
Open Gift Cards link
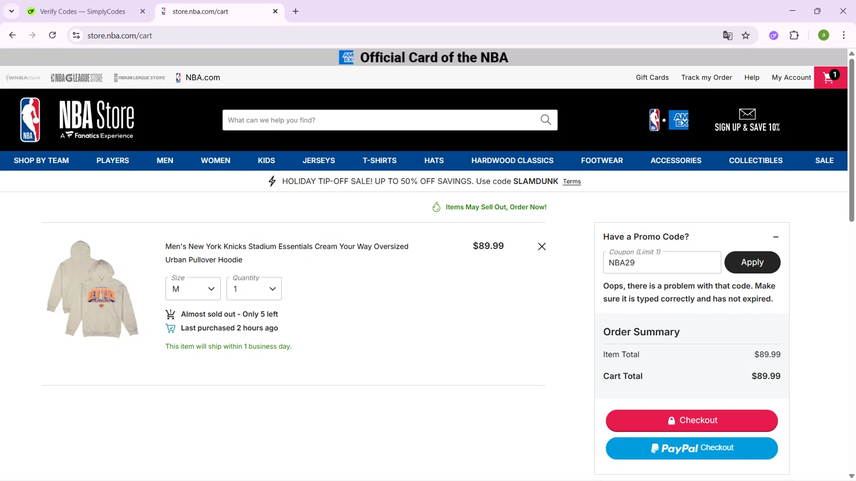click(x=652, y=78)
